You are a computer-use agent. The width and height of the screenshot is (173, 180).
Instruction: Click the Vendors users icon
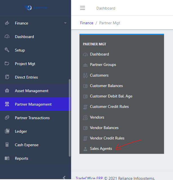coord(85,117)
